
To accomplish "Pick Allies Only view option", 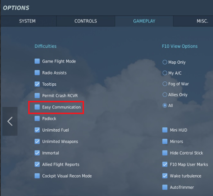I will click(165, 94).
